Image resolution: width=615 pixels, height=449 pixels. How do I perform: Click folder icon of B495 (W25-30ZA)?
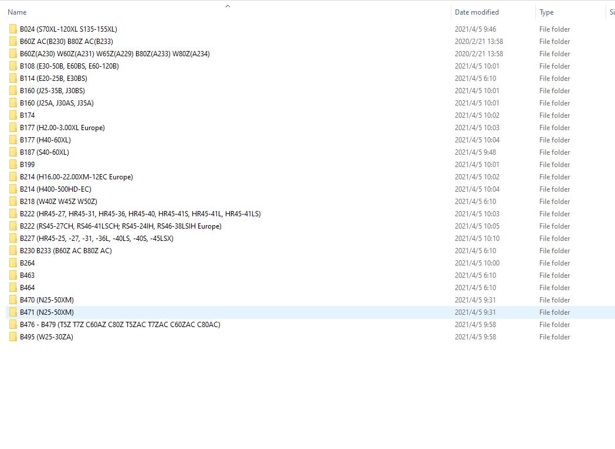click(x=13, y=337)
